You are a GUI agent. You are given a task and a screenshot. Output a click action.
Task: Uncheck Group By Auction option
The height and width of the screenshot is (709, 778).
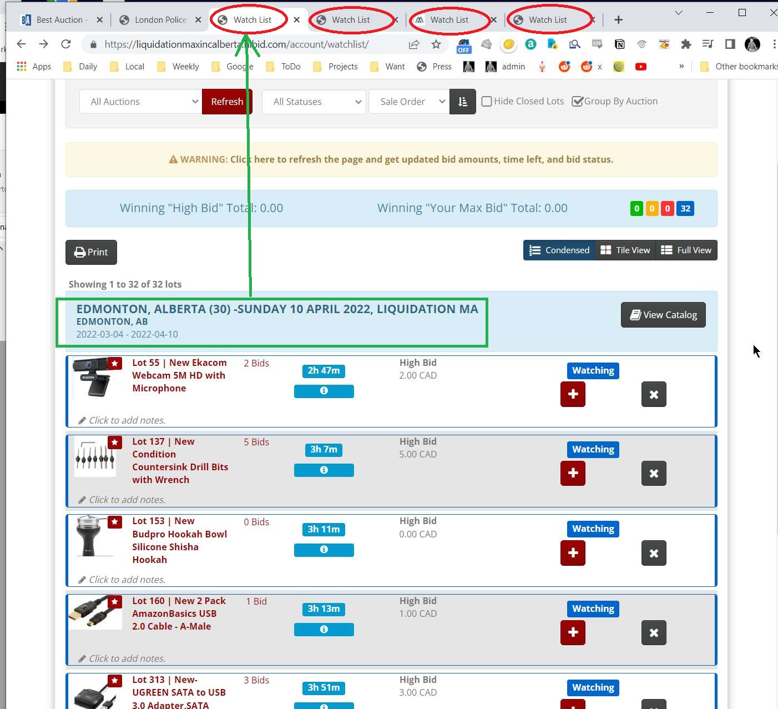[578, 102]
